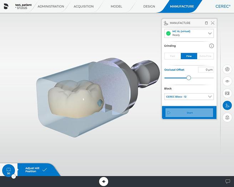Viewport: 234px width, 187px height.
Task: Click the CEREC logo
Action: click(223, 6)
